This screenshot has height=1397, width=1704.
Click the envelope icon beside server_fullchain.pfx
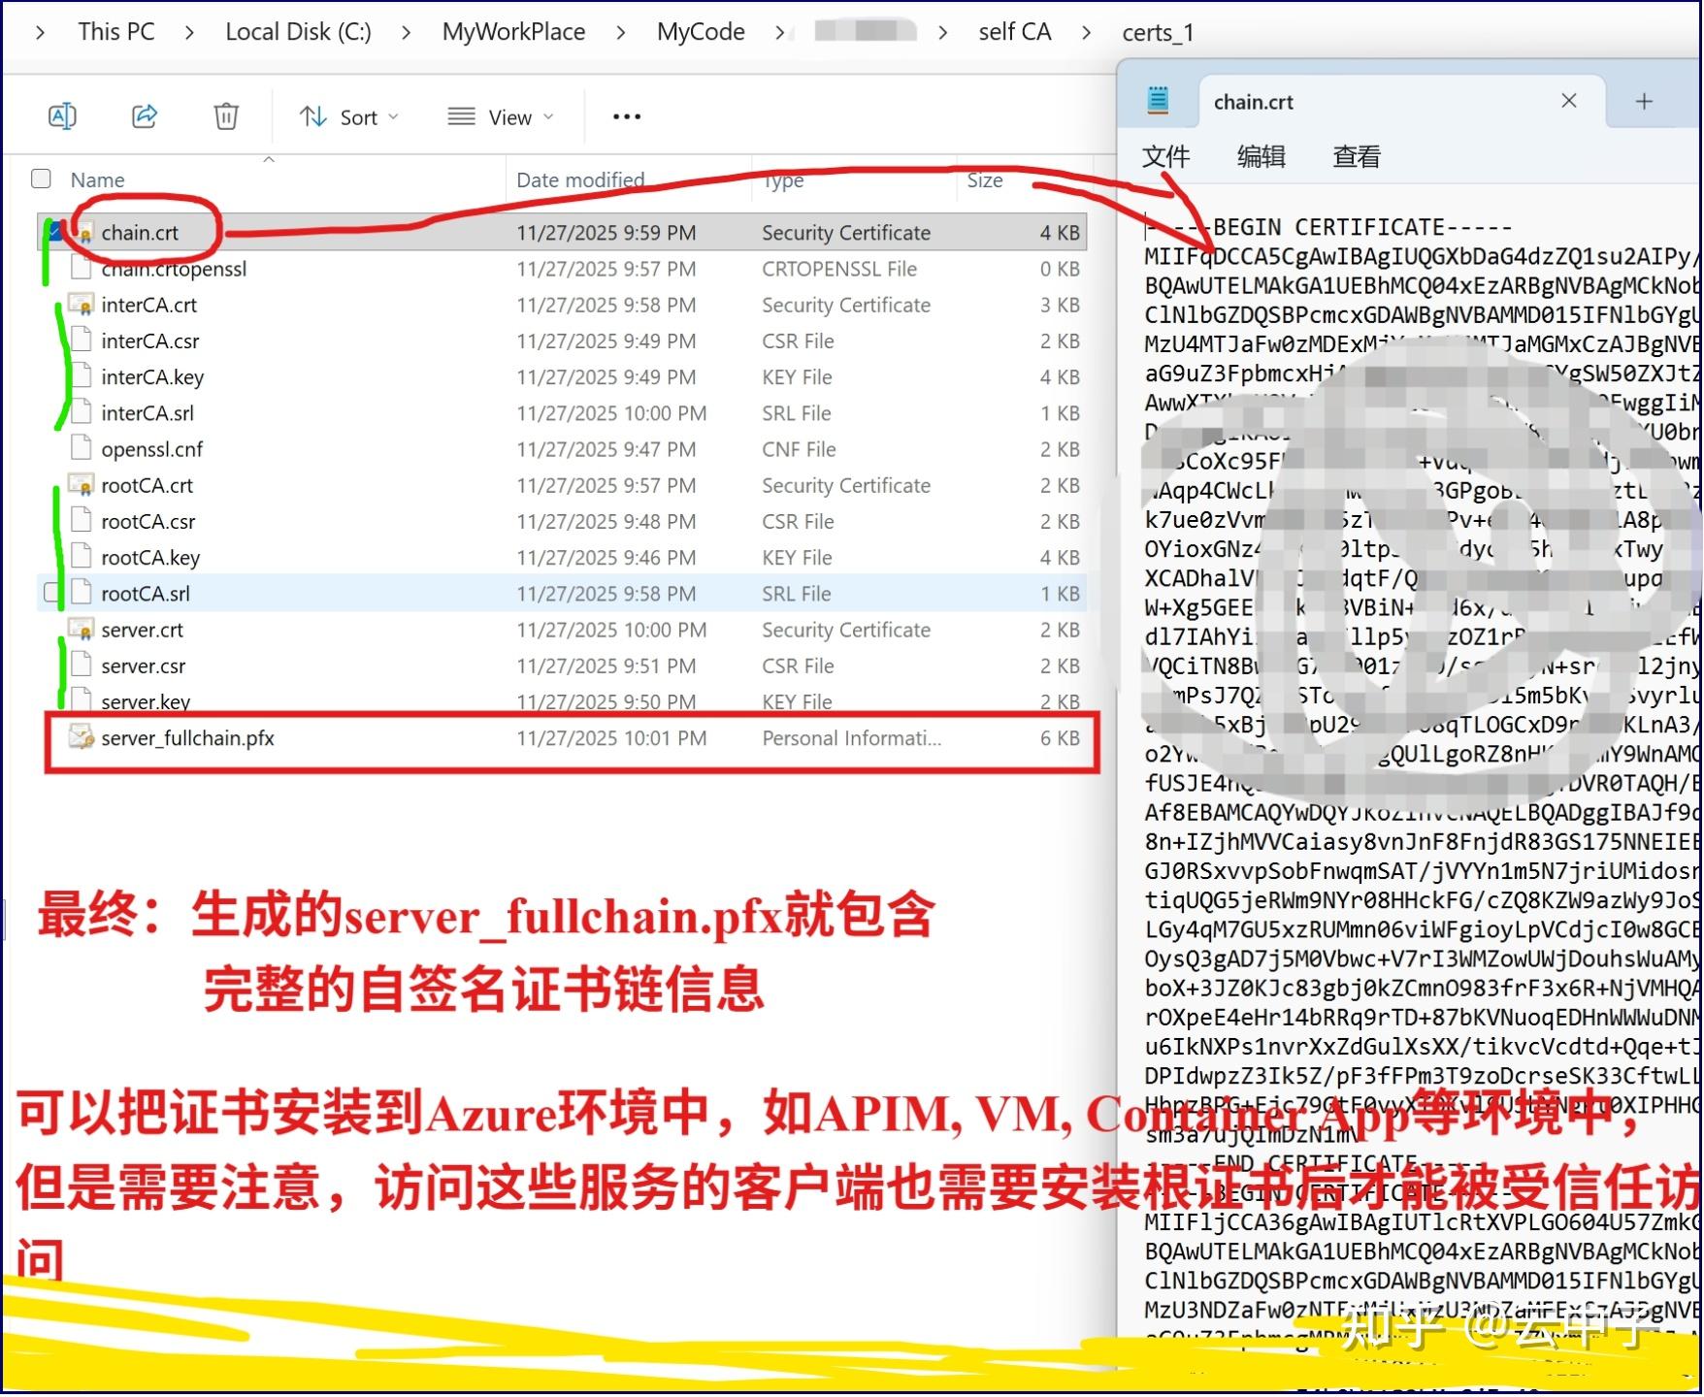tap(82, 738)
